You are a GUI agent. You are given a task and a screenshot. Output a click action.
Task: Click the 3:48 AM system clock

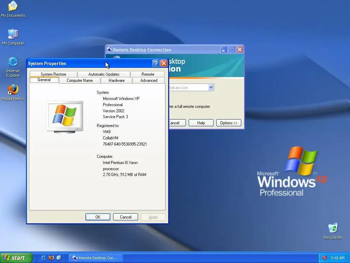[337, 258]
